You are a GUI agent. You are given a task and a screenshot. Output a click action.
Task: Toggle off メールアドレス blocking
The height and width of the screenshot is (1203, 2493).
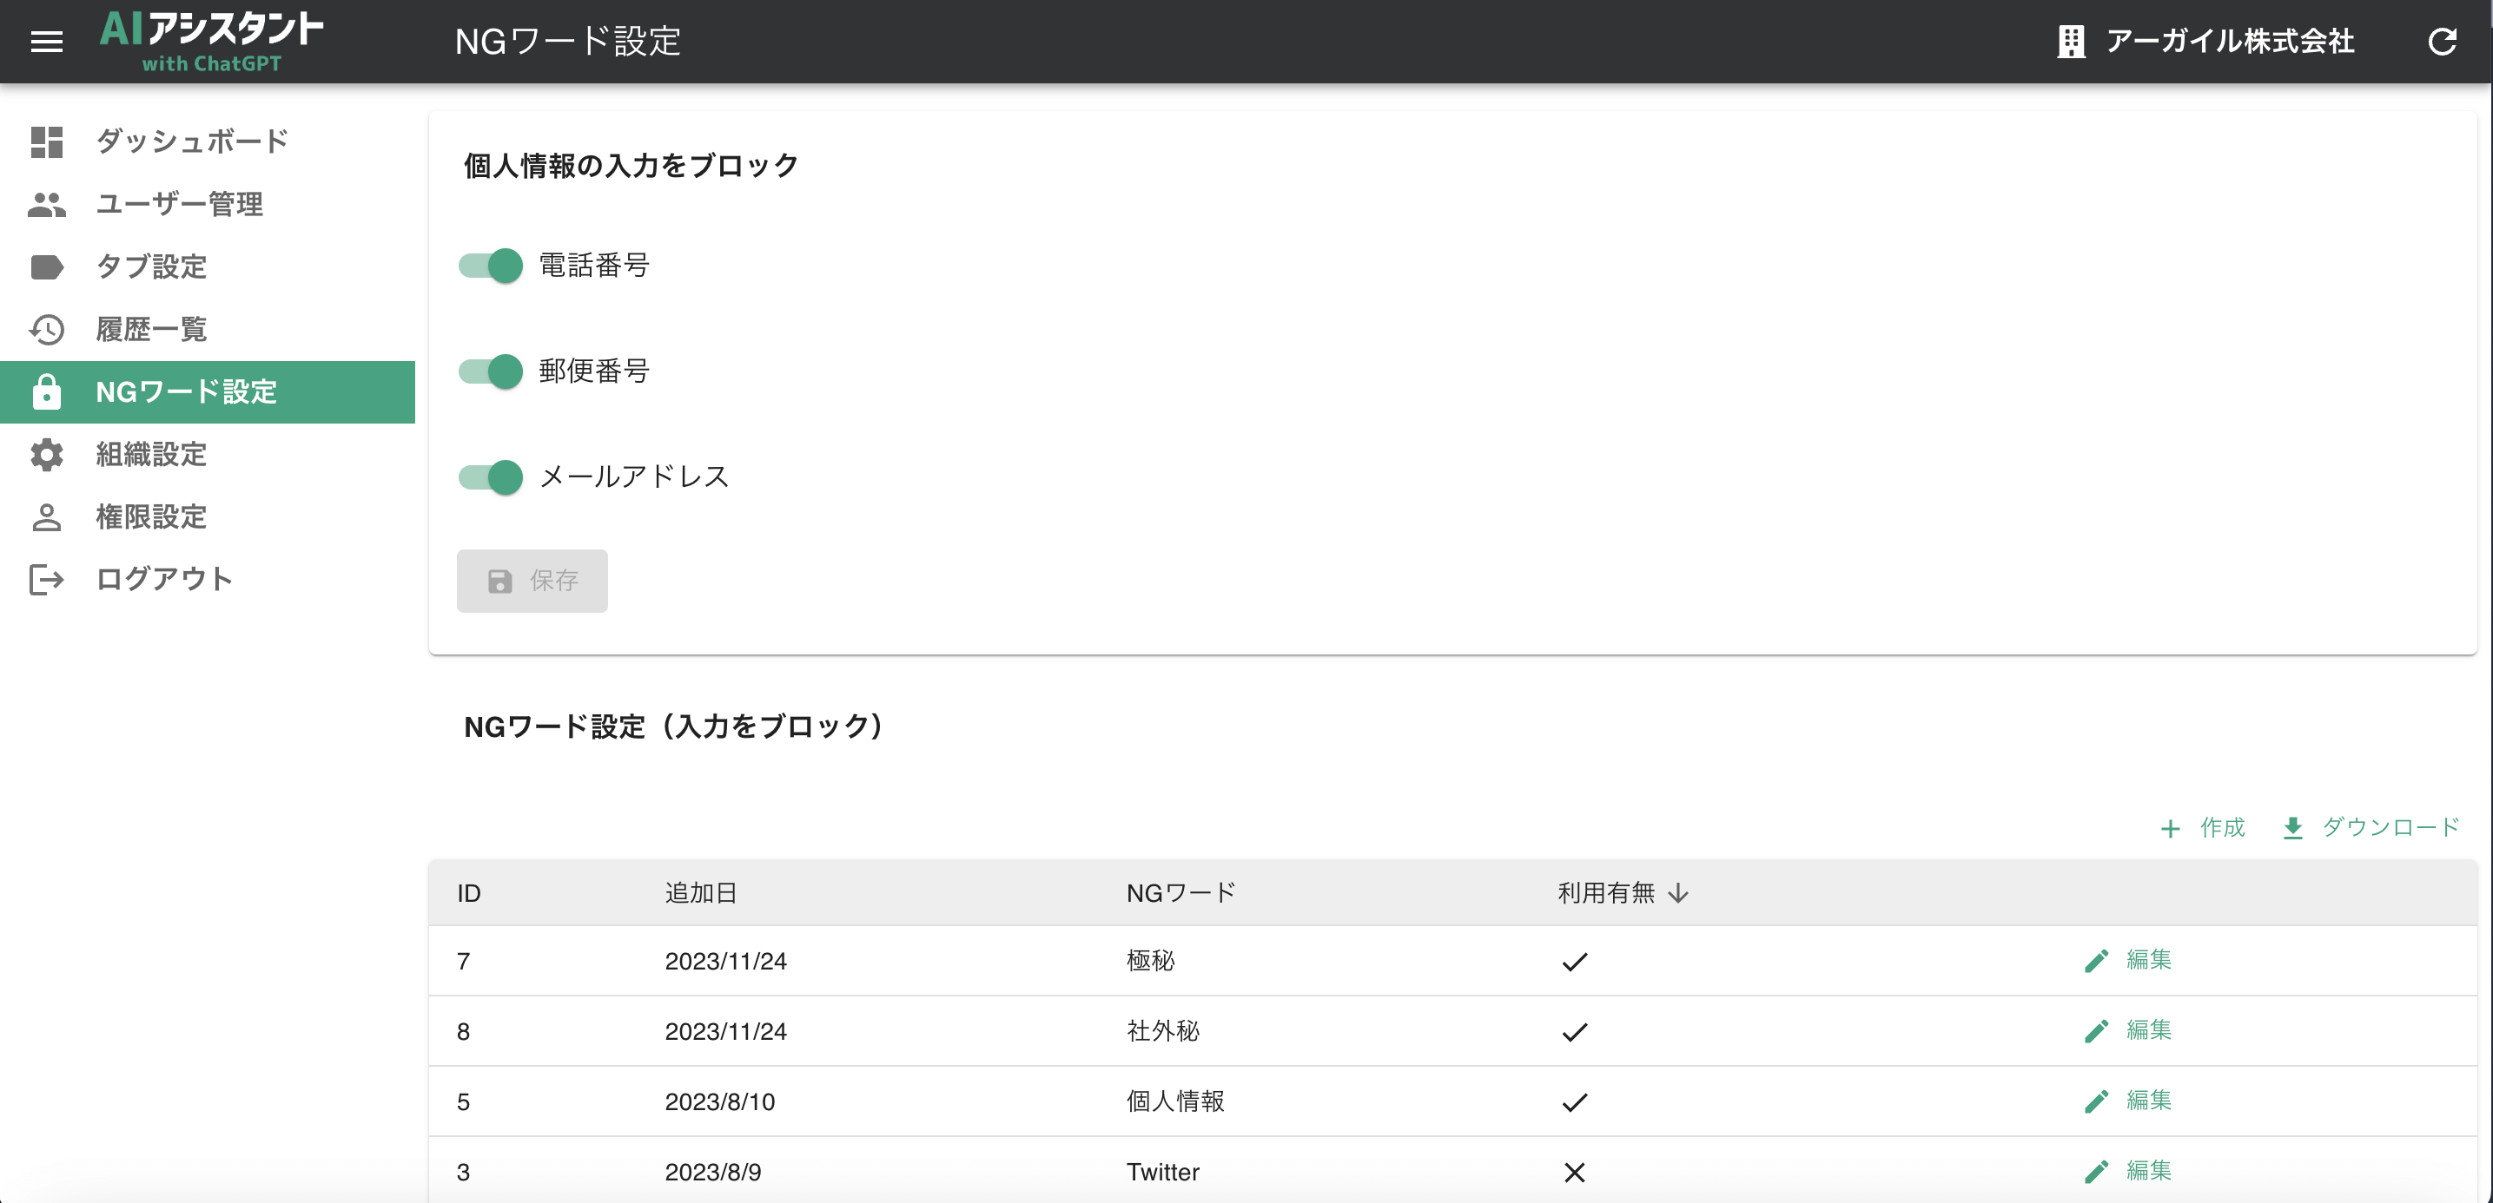tap(492, 476)
